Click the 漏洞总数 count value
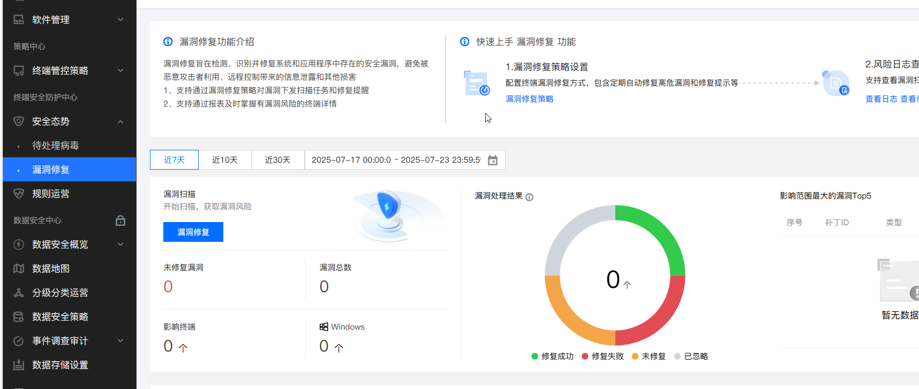Screen dimensions: 919x389 324,287
